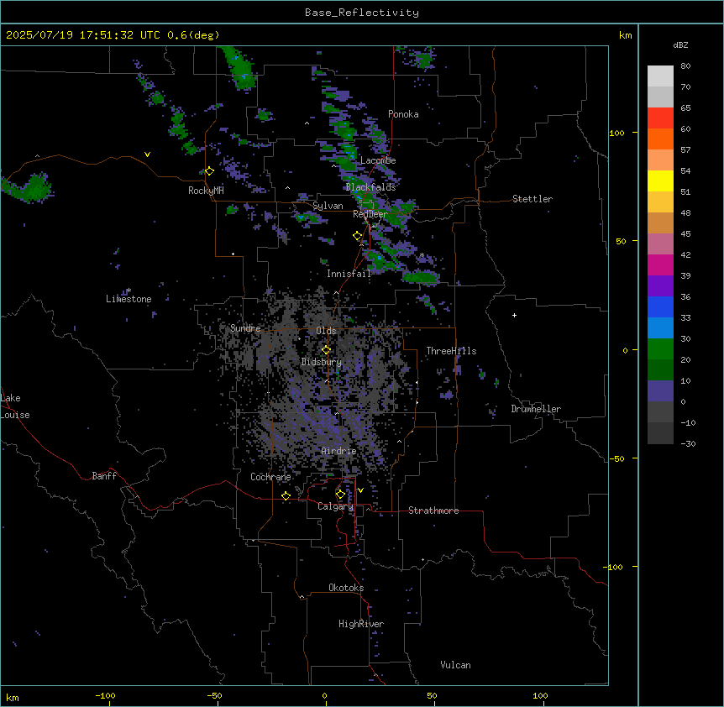
Task: Select the Okotoks city label
Action: click(346, 588)
